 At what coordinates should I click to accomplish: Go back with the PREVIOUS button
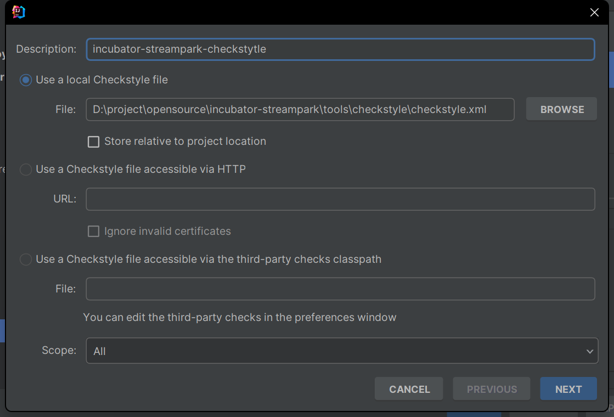click(492, 389)
